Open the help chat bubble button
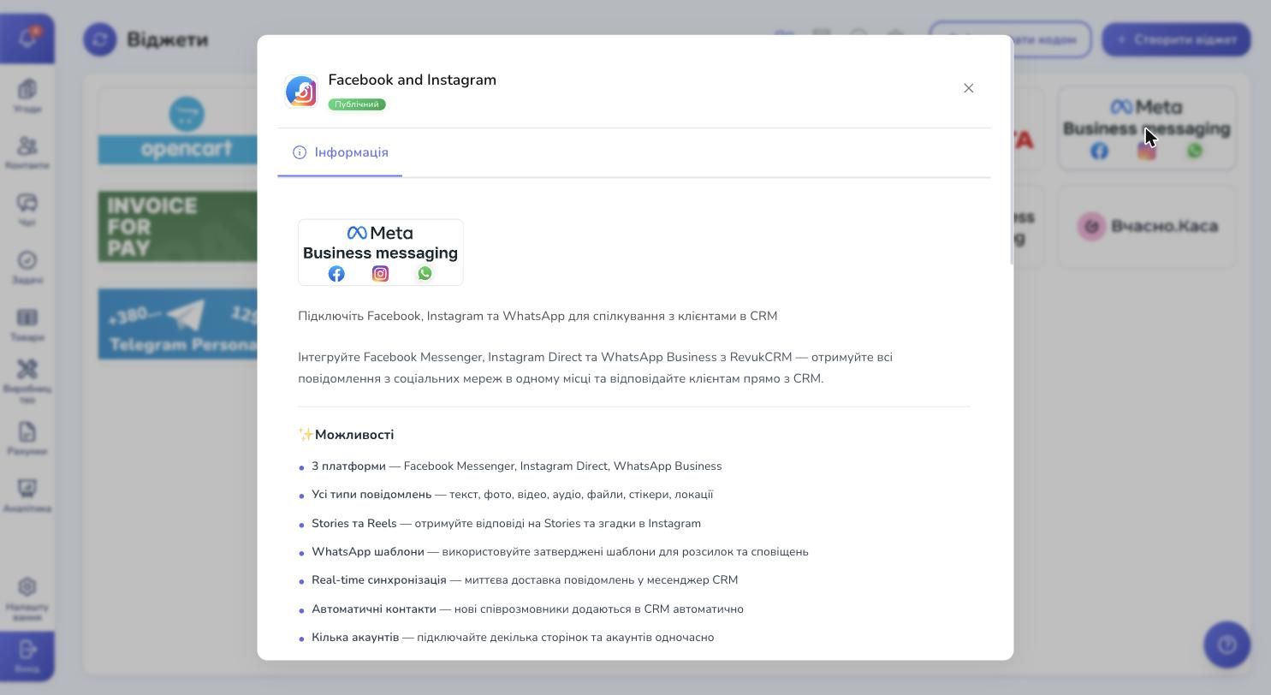The image size is (1271, 695). (1226, 645)
